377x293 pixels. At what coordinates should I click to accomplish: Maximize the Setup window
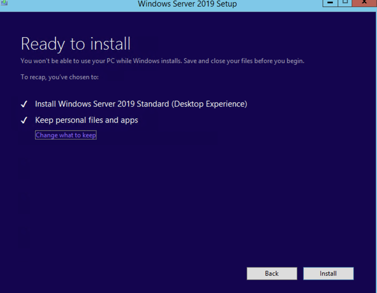pos(345,3)
